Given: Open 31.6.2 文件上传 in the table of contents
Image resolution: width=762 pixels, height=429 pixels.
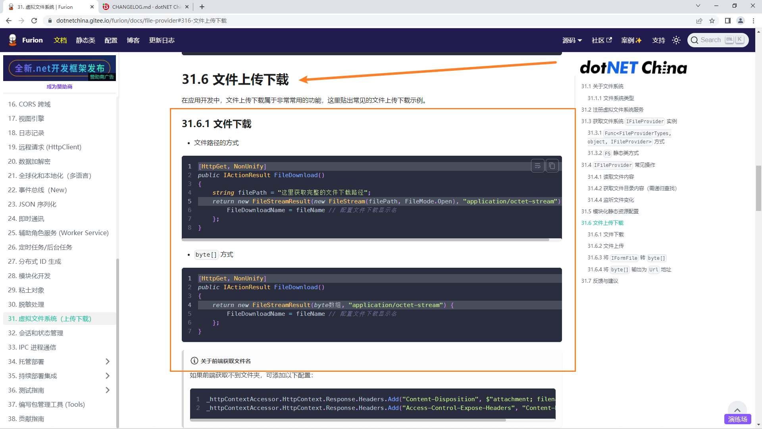Looking at the screenshot, I should [606, 246].
